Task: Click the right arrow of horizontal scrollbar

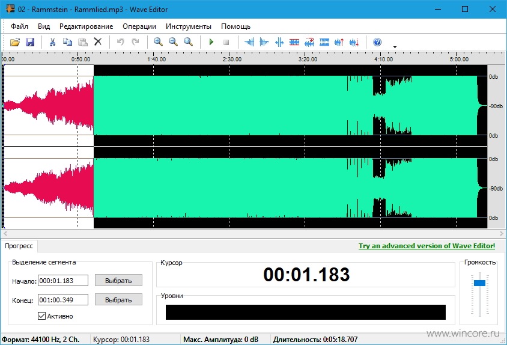Action: (x=501, y=233)
